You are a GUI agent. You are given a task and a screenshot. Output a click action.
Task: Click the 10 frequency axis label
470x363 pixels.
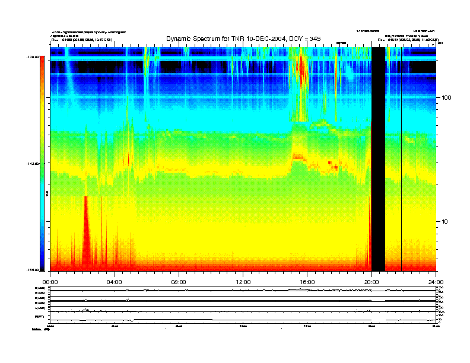(x=445, y=222)
